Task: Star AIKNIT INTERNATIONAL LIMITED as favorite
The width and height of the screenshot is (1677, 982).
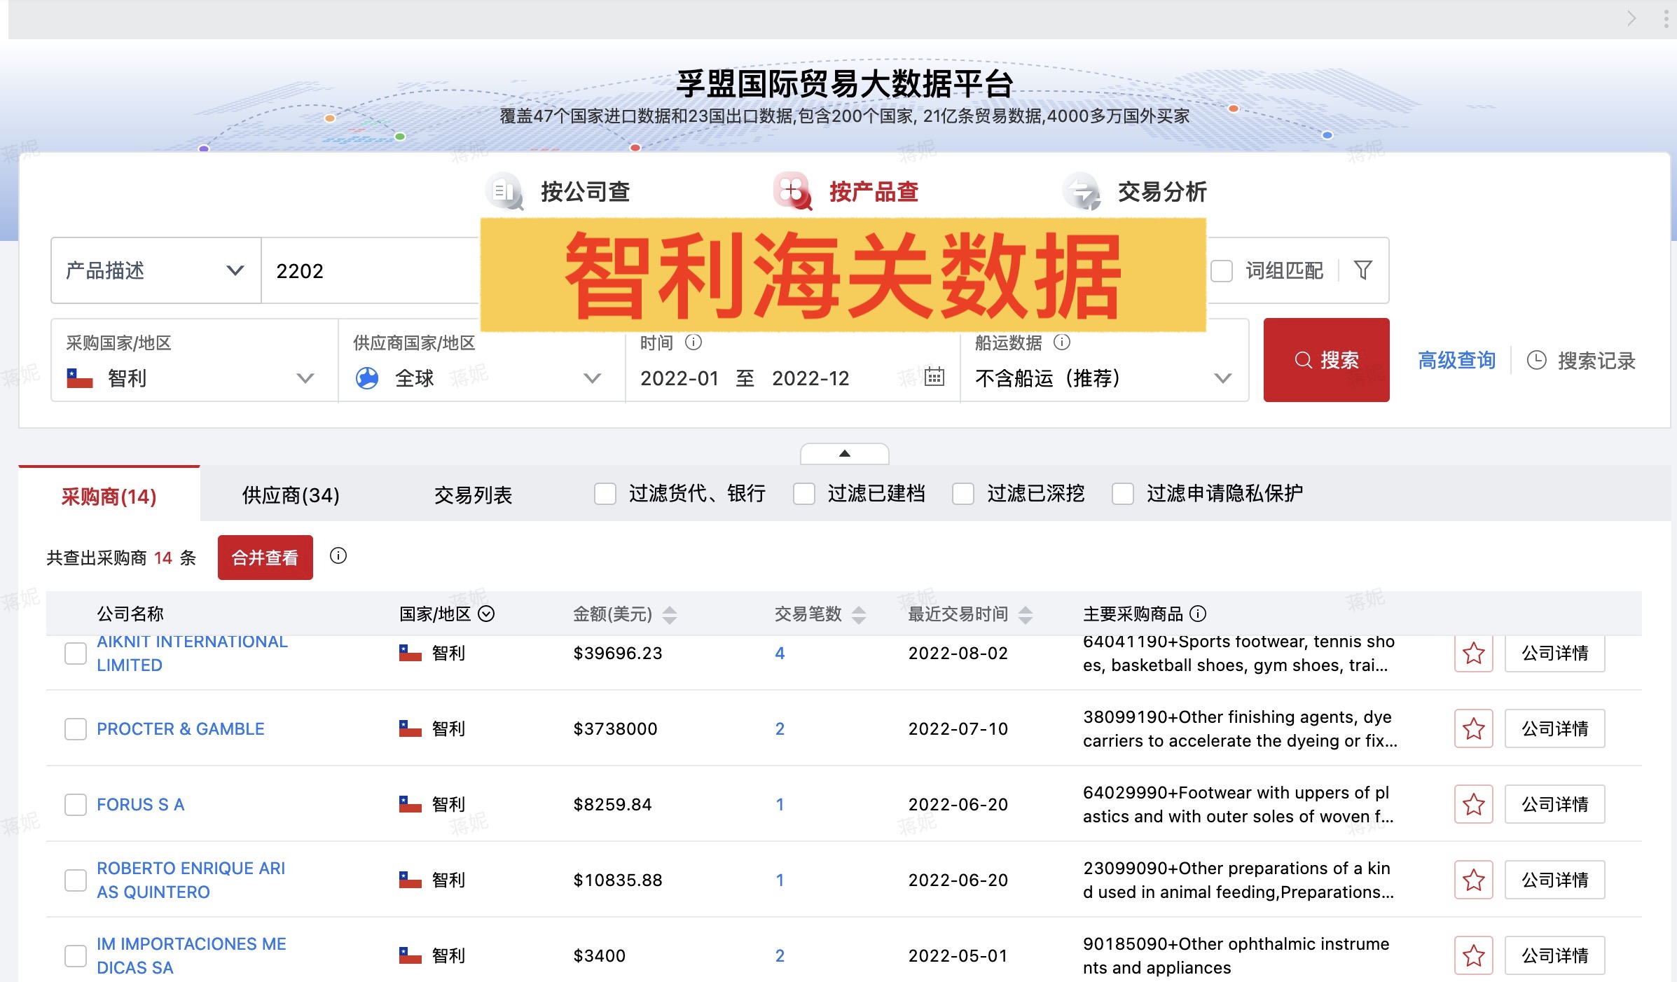Action: (1473, 653)
